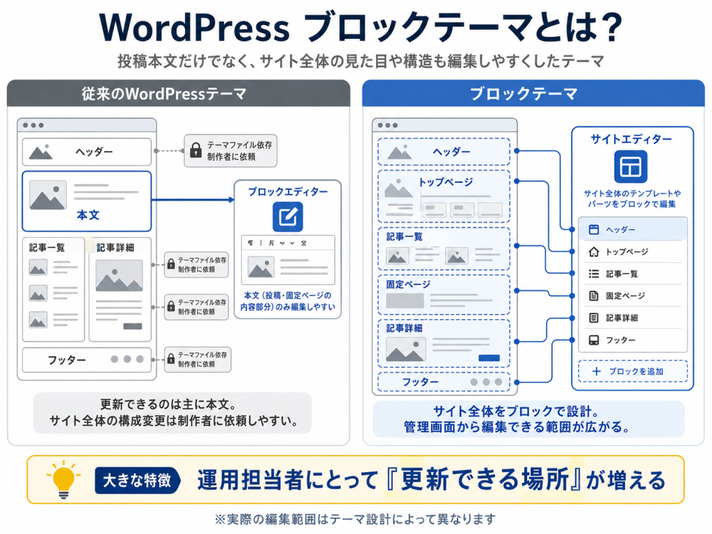
Task: Click the caption 更新できるのは主に本文。
Action: pos(167,404)
